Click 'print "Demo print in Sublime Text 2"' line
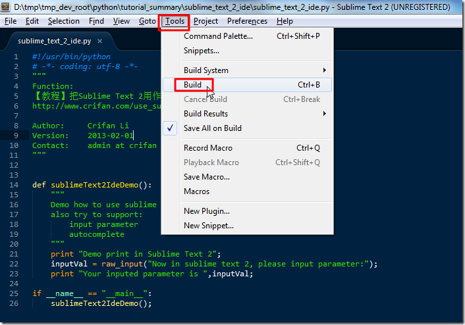 [x=136, y=254]
